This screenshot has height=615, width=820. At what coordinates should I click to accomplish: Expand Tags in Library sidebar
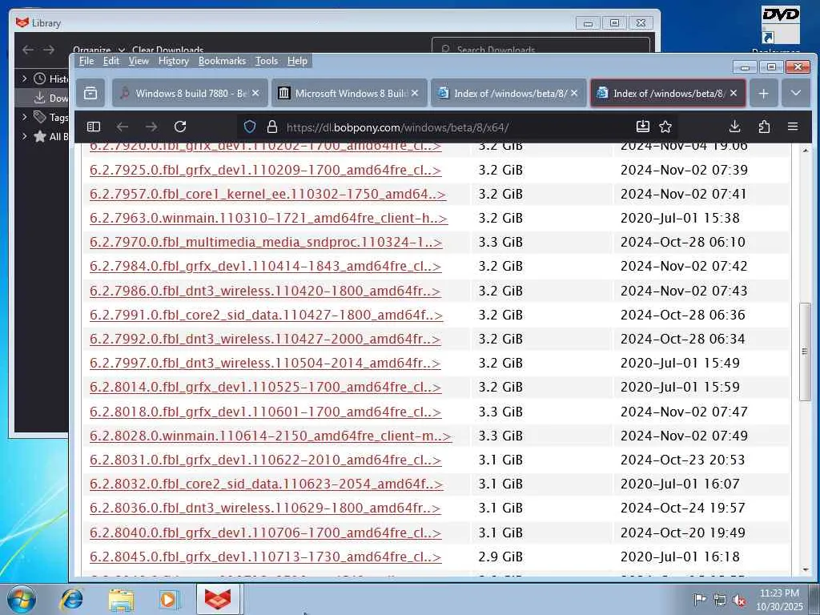point(24,117)
